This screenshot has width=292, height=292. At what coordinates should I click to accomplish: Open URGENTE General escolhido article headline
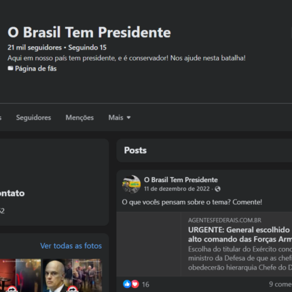[240, 234]
